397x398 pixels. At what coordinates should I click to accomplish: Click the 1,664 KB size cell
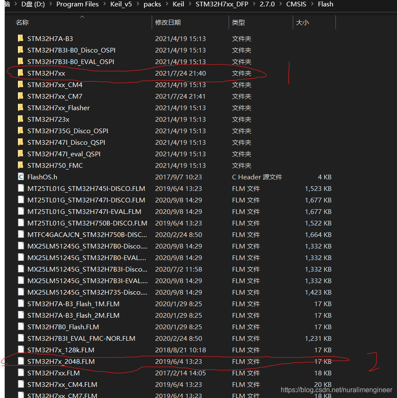[x=318, y=234]
